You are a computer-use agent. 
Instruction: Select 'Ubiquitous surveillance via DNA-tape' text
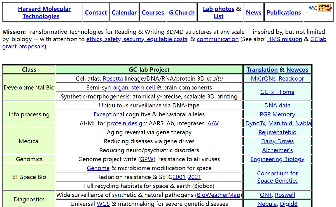[x=149, y=105]
